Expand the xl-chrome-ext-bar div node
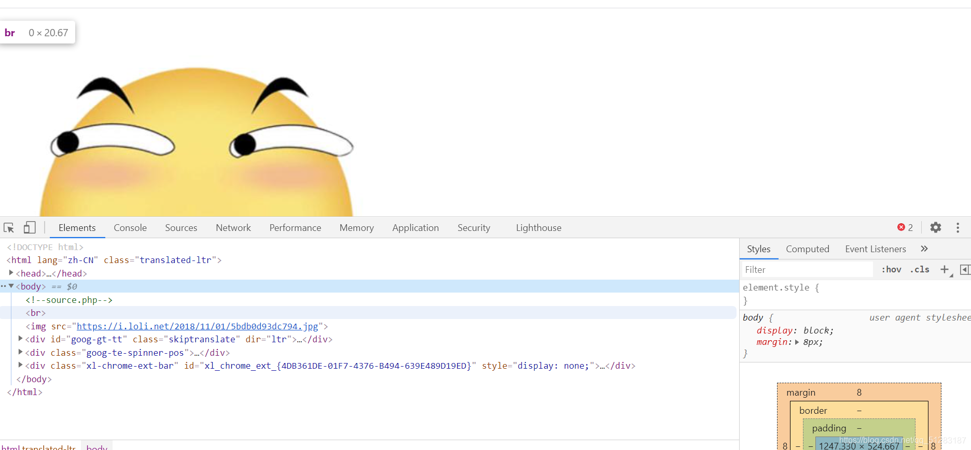 tap(20, 365)
